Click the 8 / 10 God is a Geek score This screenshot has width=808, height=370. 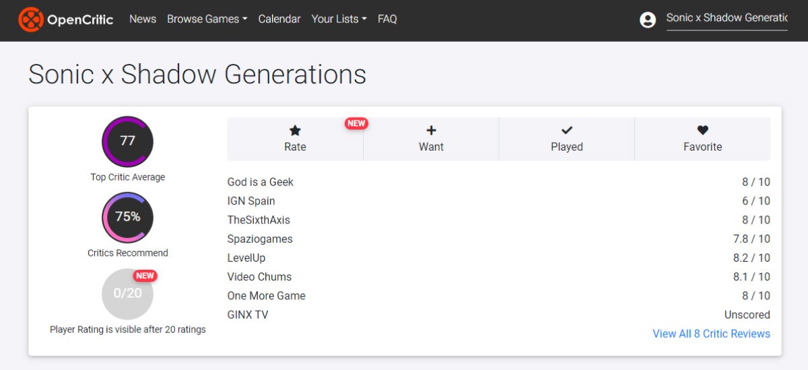(x=756, y=182)
